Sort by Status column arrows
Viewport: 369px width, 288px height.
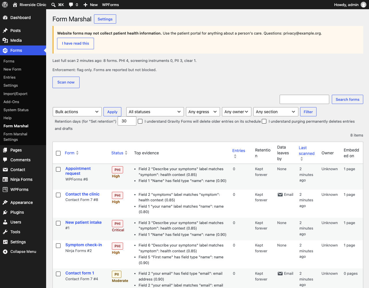coord(126,153)
